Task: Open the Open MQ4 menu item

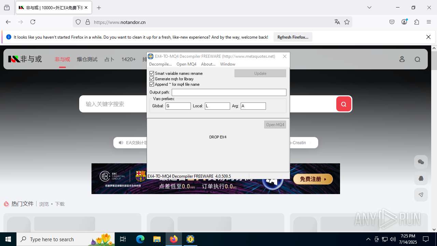Action: (x=186, y=64)
